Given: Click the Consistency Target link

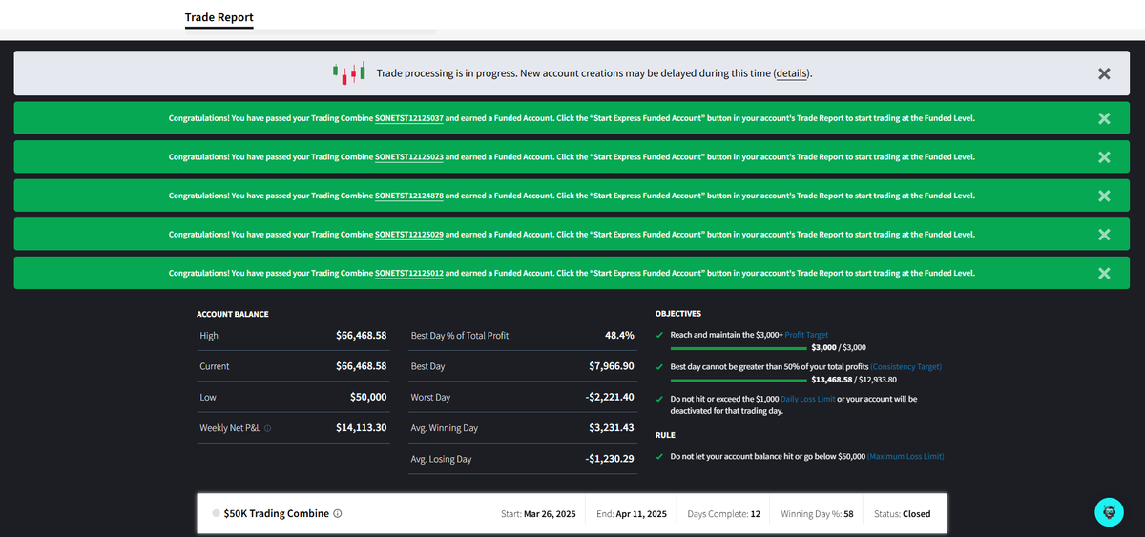Looking at the screenshot, I should click(906, 366).
